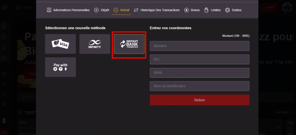Choose the MiFinity withdrawal method
The image size is (296, 135).
click(x=95, y=44)
